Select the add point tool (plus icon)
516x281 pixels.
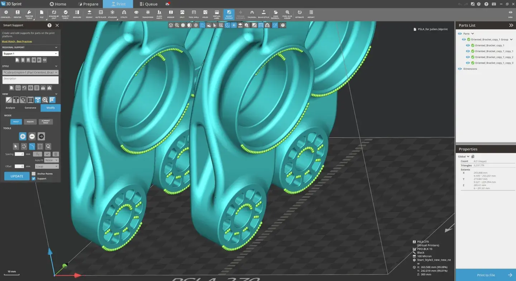pos(23,136)
